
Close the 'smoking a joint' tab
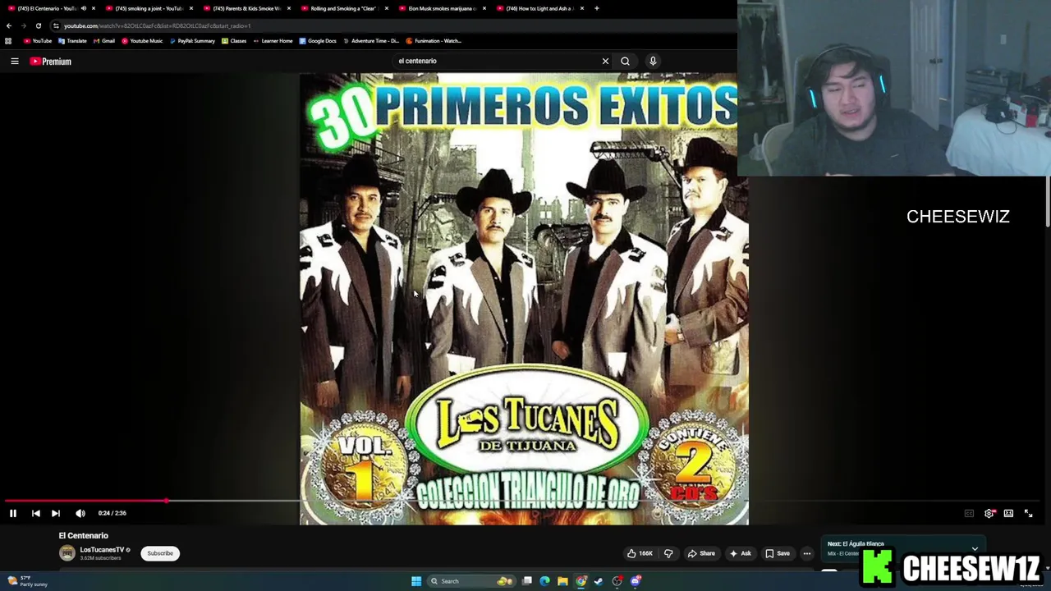(x=191, y=8)
